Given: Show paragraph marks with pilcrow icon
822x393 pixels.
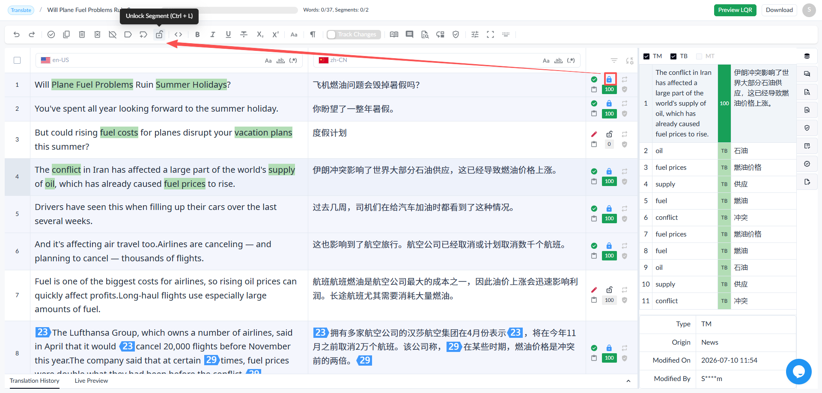Looking at the screenshot, I should tap(313, 35).
